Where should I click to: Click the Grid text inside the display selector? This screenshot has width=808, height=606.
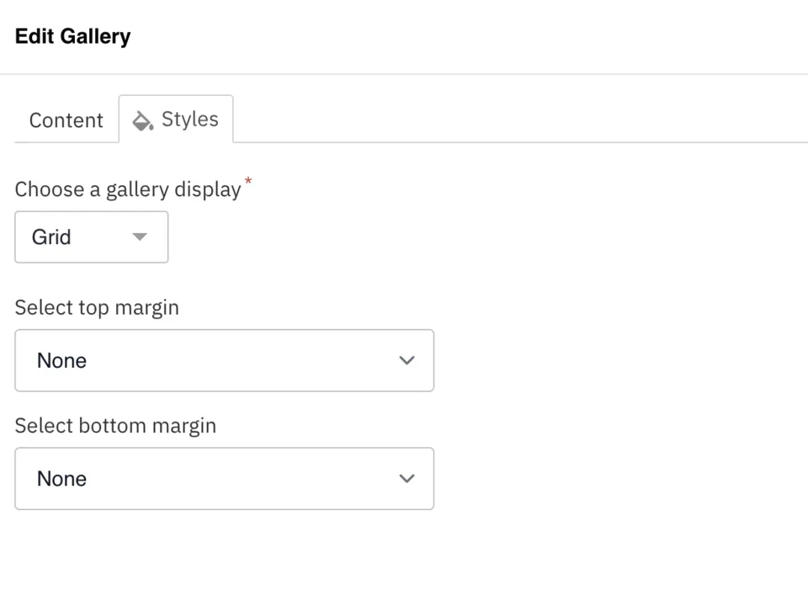[x=51, y=237]
